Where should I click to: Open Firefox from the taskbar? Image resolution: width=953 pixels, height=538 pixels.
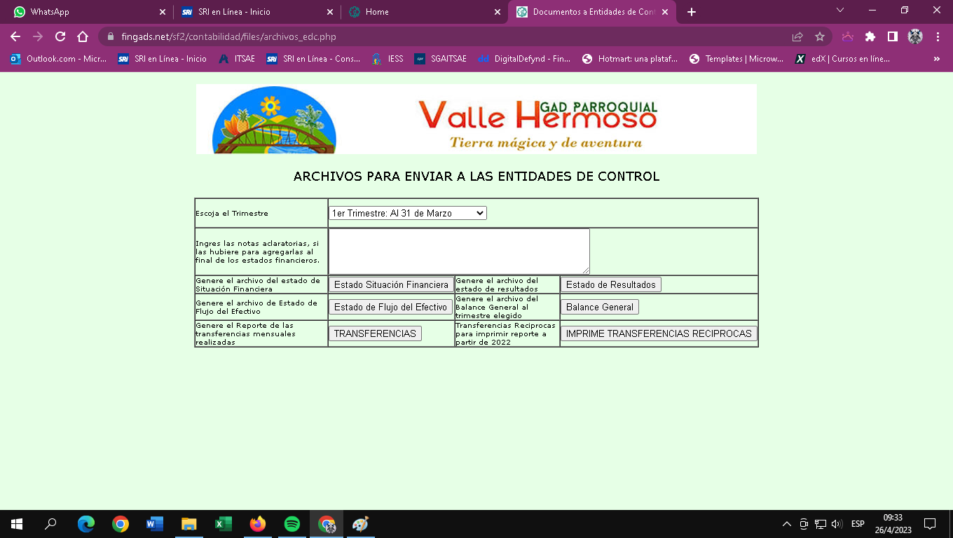click(258, 524)
